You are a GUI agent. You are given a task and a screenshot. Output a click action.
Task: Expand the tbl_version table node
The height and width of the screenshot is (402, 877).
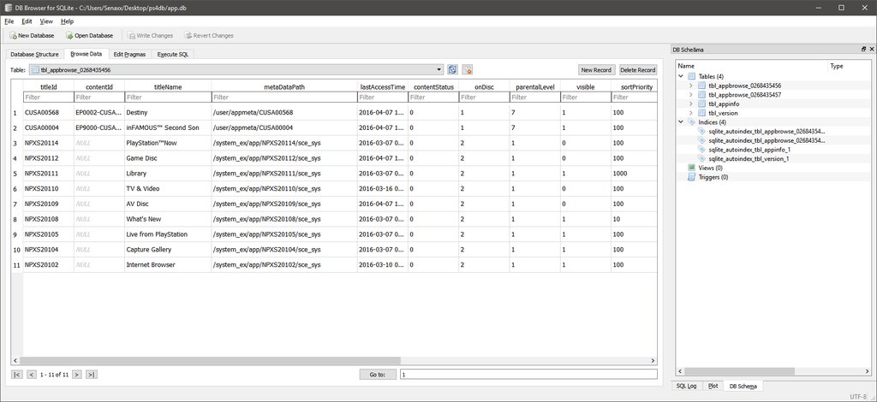point(691,113)
